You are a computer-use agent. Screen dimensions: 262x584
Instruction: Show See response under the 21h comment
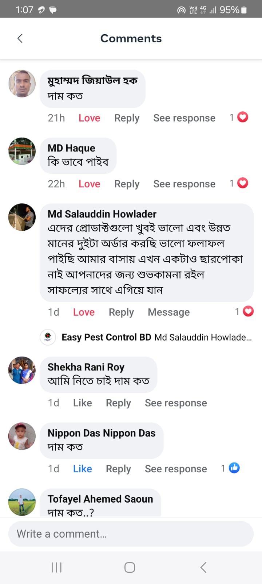point(184,118)
